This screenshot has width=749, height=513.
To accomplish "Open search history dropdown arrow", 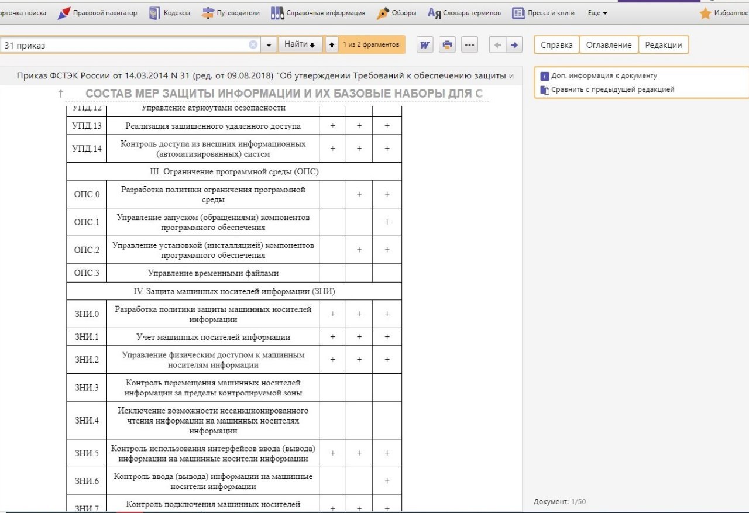I will tap(269, 45).
